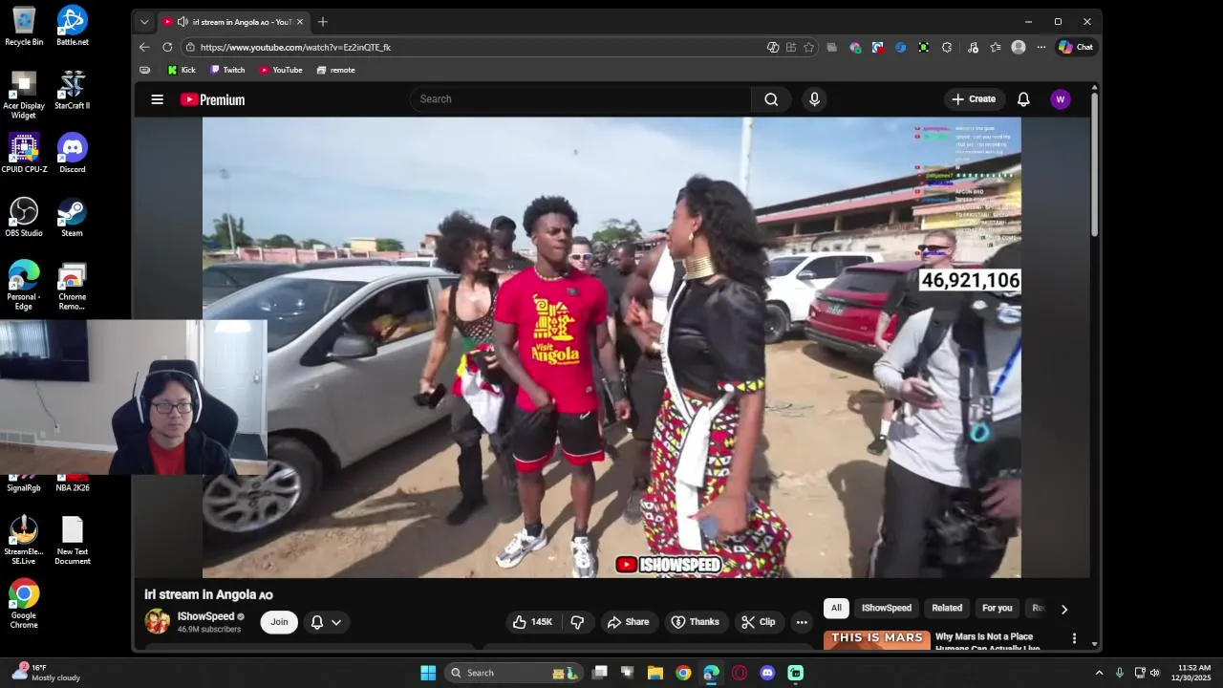1223x688 pixels.
Task: Open system volume speaker tray icon
Action: click(x=1154, y=673)
